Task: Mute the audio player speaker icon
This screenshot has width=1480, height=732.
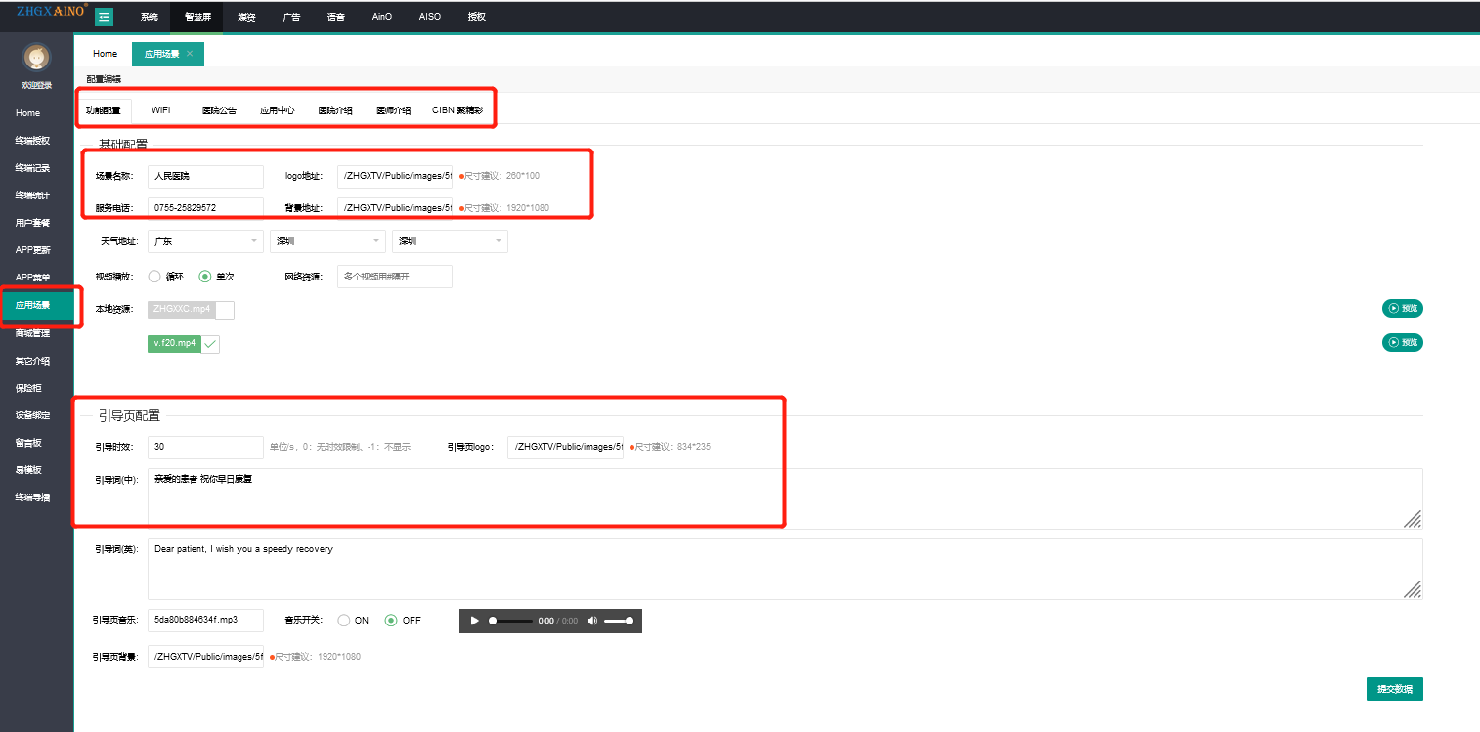Action: click(x=592, y=621)
